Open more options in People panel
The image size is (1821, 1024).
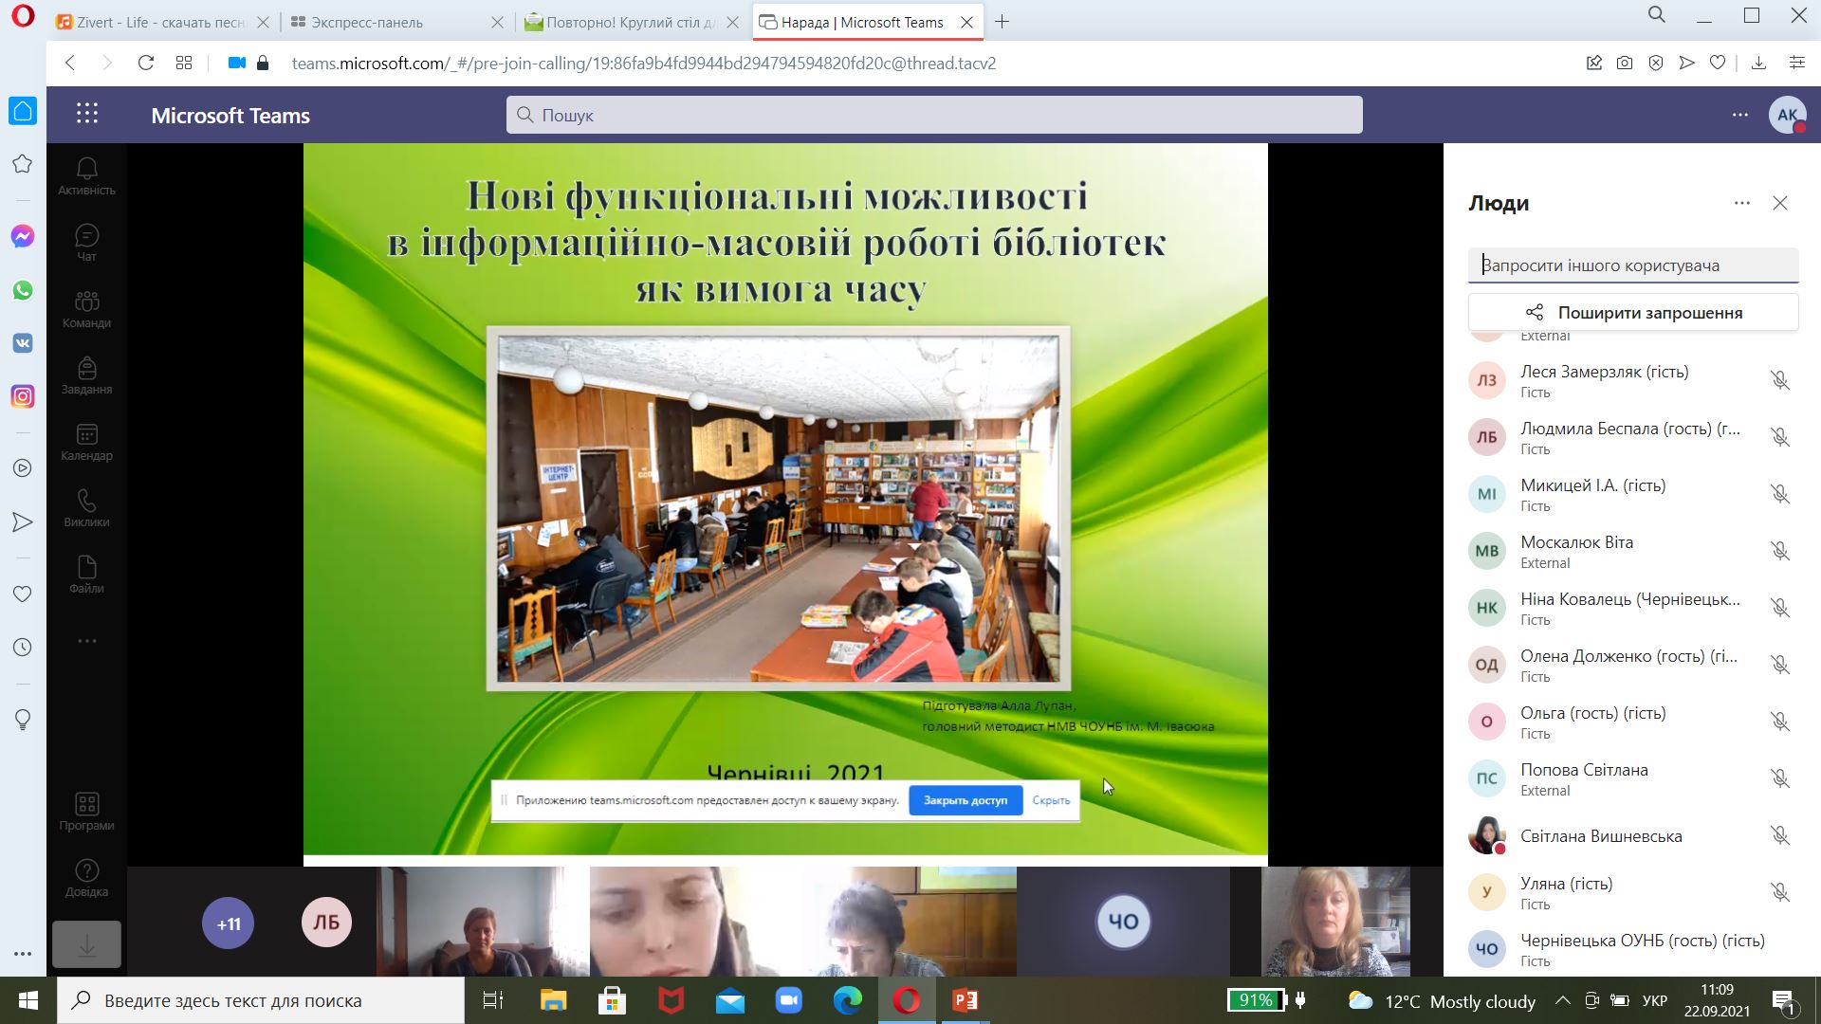(1741, 203)
